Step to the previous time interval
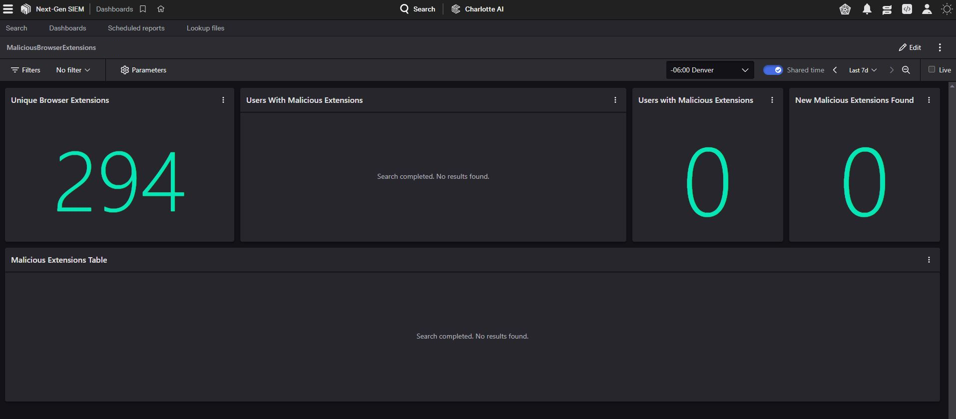This screenshot has height=419, width=956. (x=835, y=70)
